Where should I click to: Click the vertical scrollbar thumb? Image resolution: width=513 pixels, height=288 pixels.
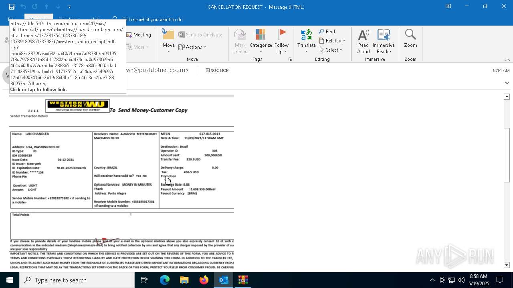click(507, 155)
